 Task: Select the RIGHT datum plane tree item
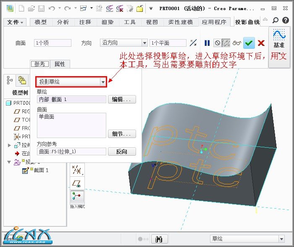[x=21, y=112]
